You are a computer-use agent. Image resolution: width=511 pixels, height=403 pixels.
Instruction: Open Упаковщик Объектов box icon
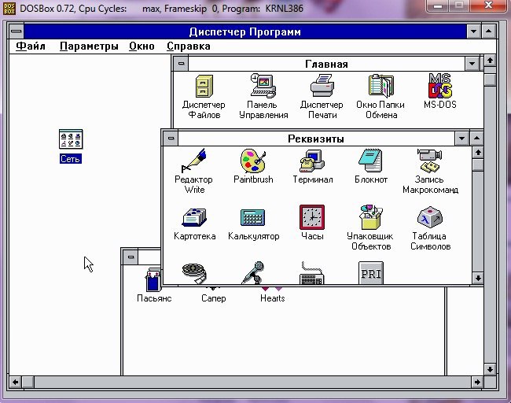click(x=371, y=217)
